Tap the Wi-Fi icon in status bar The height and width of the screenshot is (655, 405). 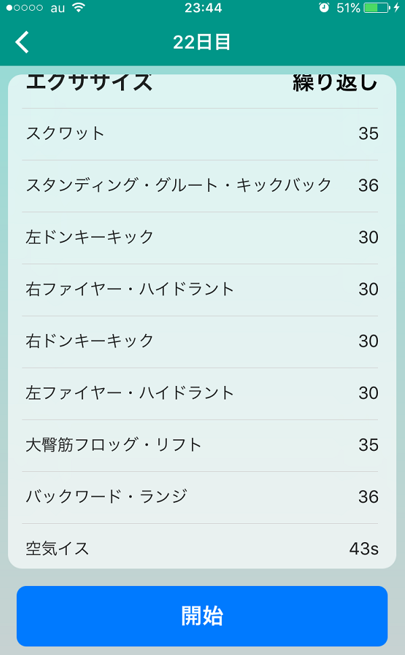point(78,7)
